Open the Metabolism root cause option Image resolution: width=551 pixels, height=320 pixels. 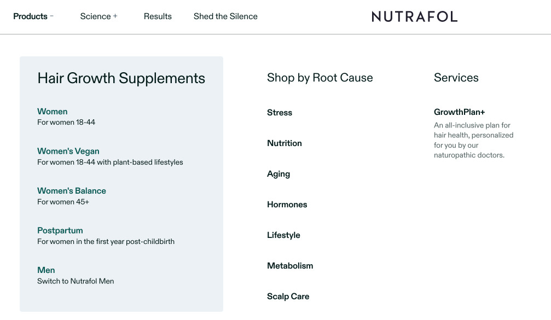(x=290, y=266)
